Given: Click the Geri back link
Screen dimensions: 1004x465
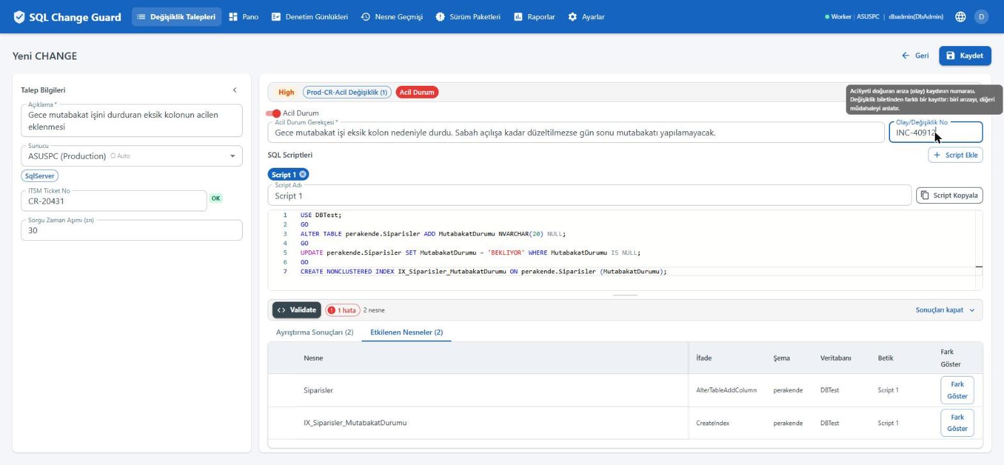Looking at the screenshot, I should [x=916, y=56].
